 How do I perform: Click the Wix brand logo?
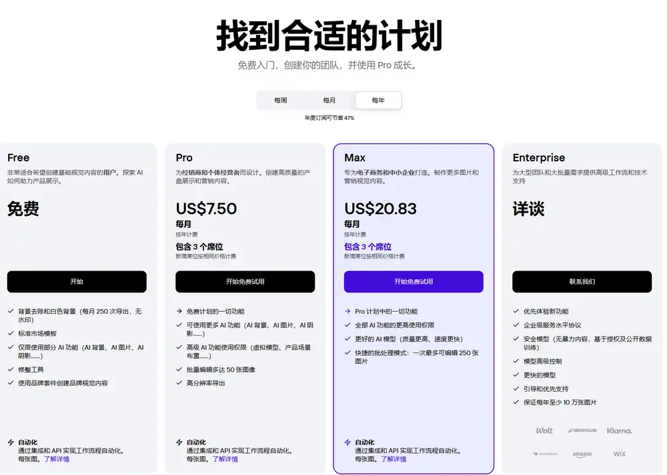click(x=620, y=454)
